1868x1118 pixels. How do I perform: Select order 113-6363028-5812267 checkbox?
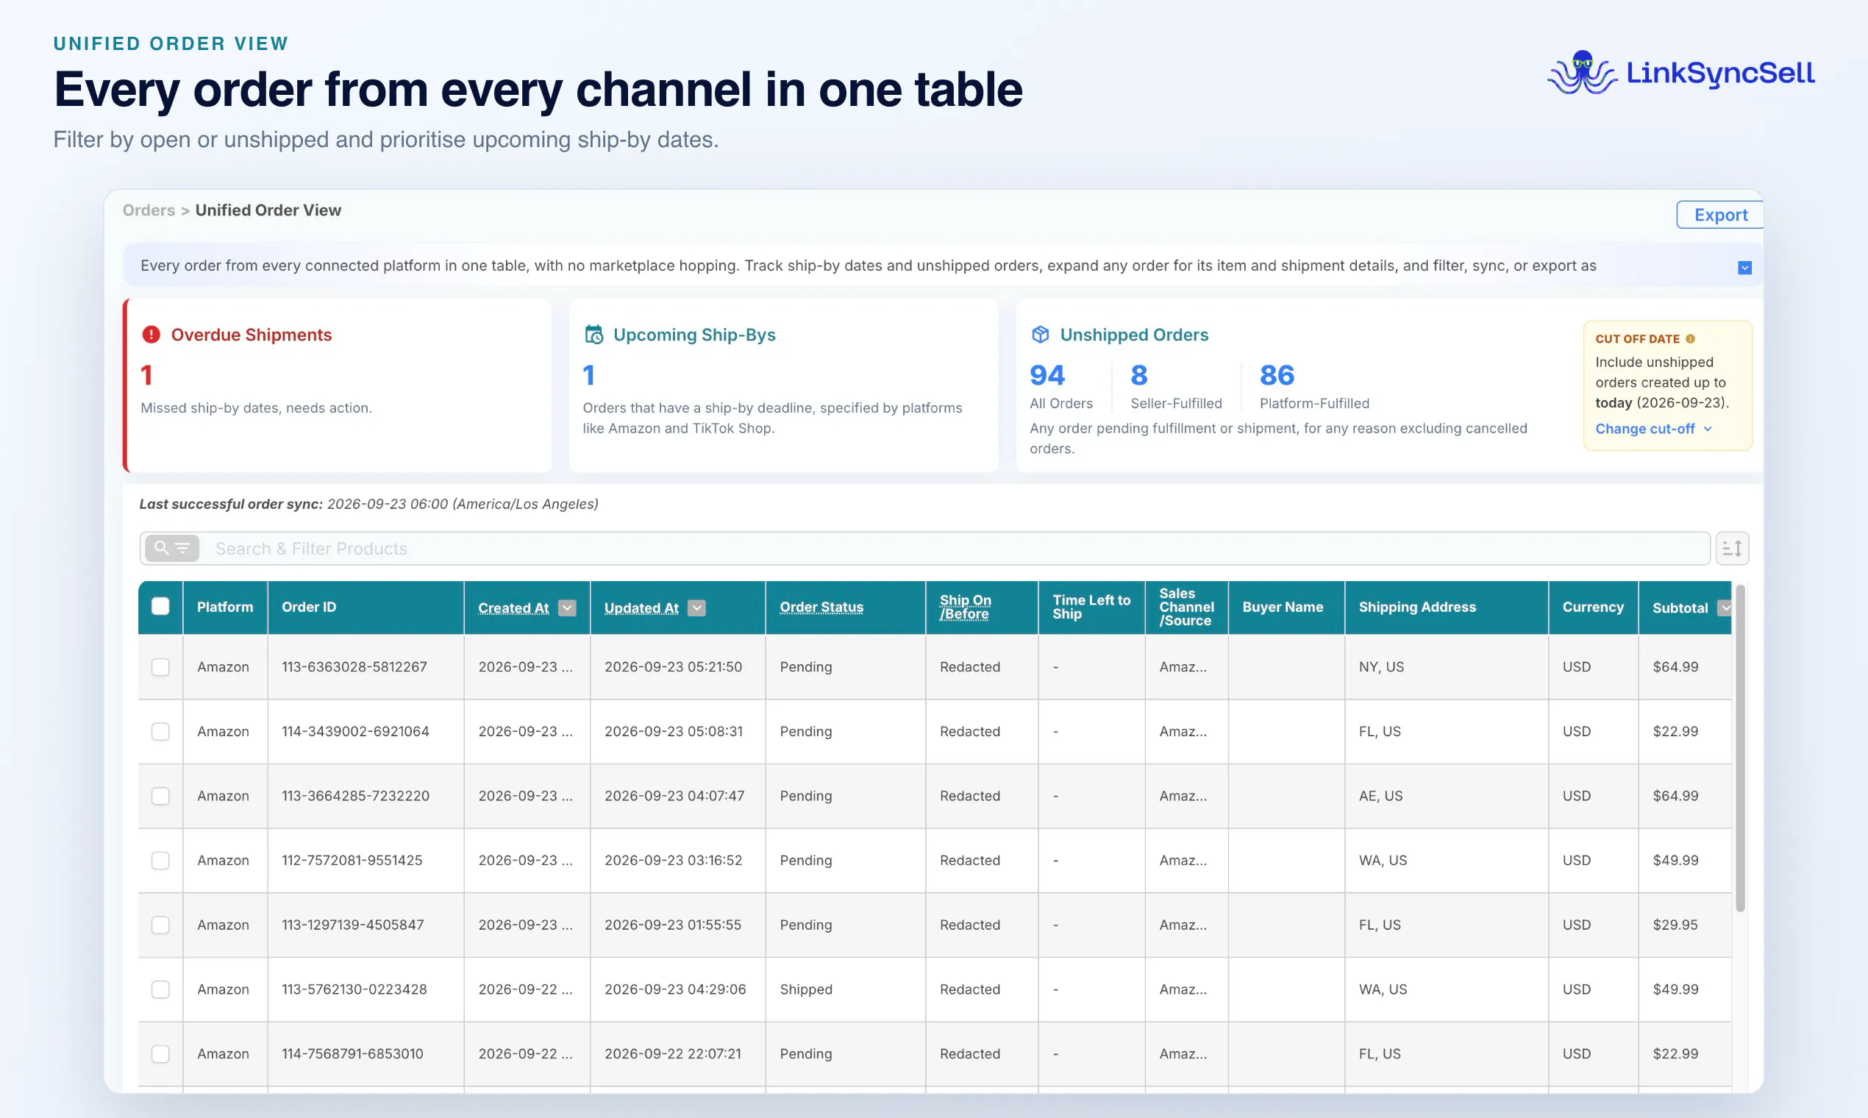(160, 666)
